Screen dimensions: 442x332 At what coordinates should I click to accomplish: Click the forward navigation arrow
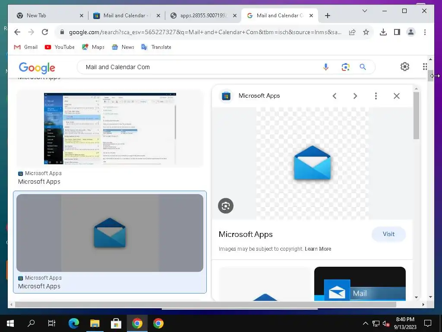tap(31, 32)
